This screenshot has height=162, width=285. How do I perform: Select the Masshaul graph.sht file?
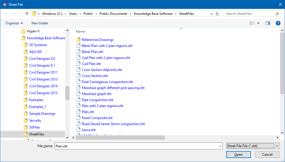pyautogui.click(x=96, y=94)
